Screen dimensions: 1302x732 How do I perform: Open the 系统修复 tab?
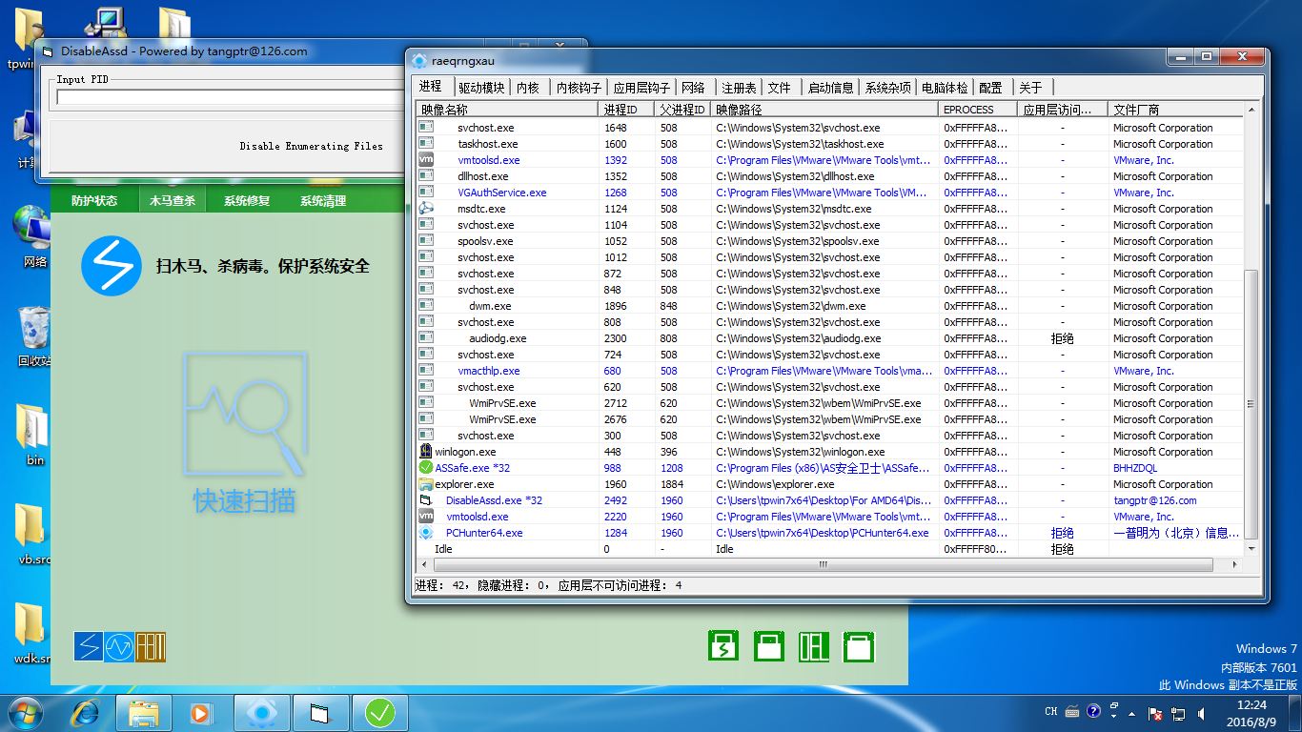pos(247,201)
